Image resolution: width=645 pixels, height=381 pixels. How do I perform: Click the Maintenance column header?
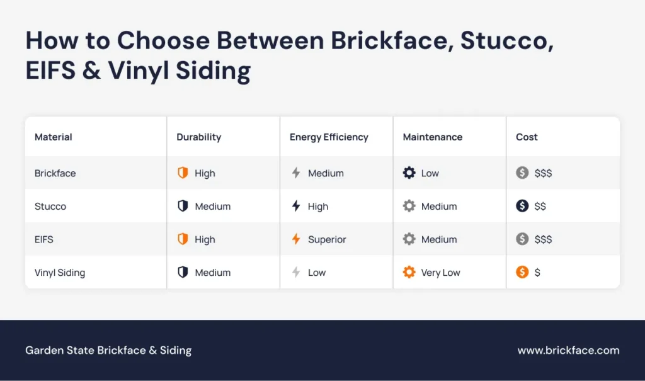(432, 137)
